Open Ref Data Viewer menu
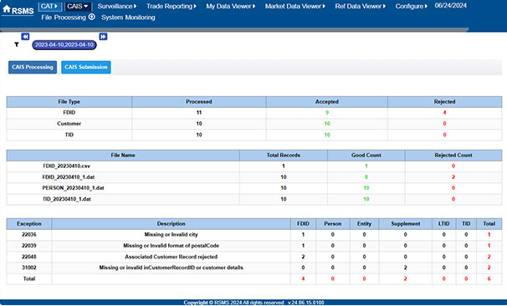Viewport: 507px width, 306px height. 361,6
